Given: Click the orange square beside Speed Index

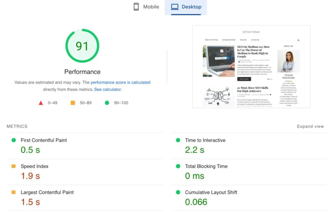Looking at the screenshot, I should pos(14,166).
